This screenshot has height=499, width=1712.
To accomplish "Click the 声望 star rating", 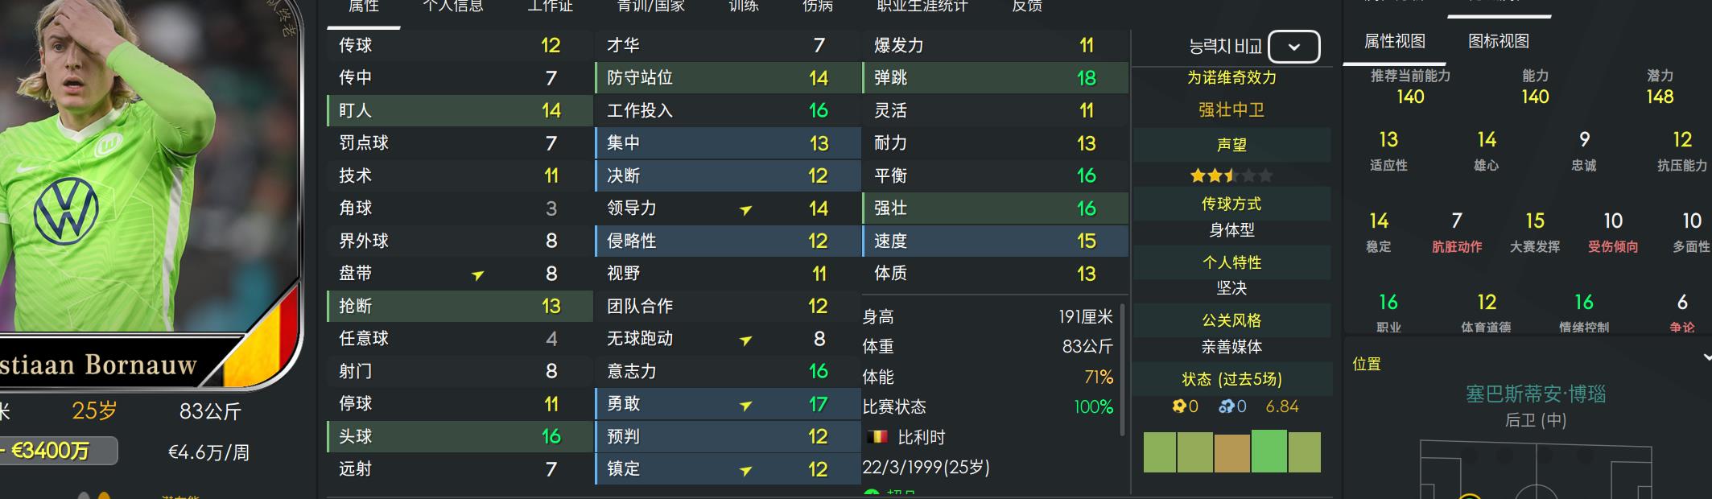I will pyautogui.click(x=1231, y=175).
